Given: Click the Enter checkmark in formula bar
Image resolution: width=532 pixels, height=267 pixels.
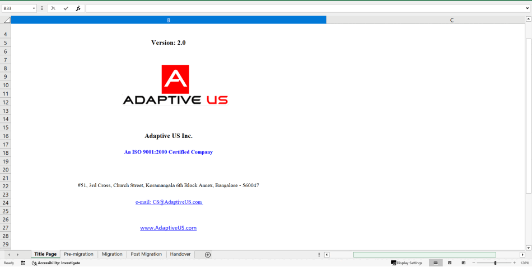Looking at the screenshot, I should (x=66, y=8).
